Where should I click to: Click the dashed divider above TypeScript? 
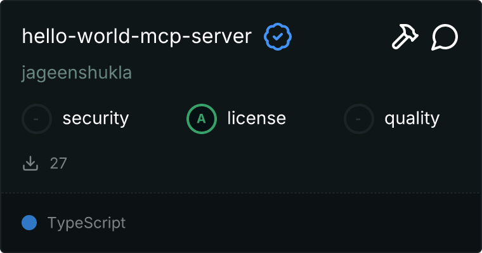[241, 193]
